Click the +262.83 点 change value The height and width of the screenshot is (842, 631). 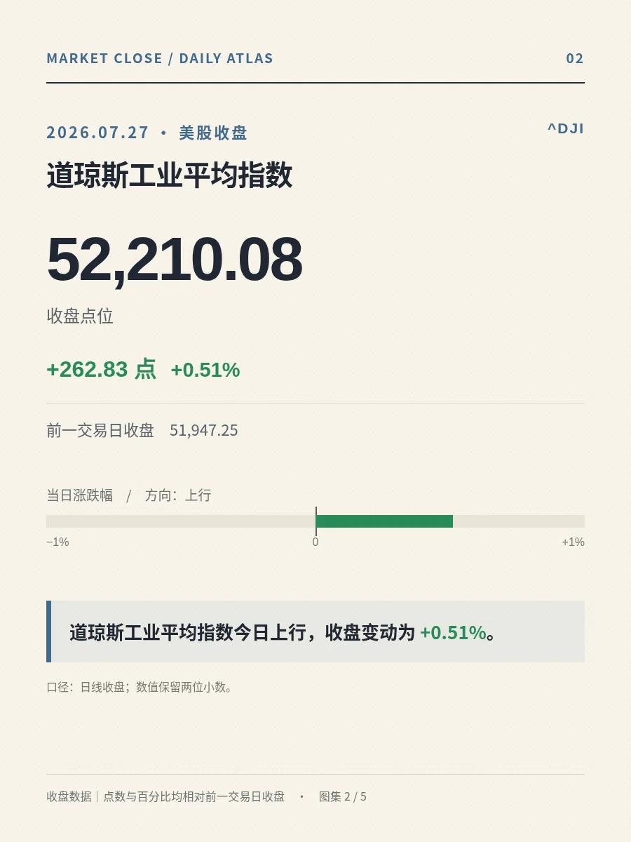coord(102,369)
